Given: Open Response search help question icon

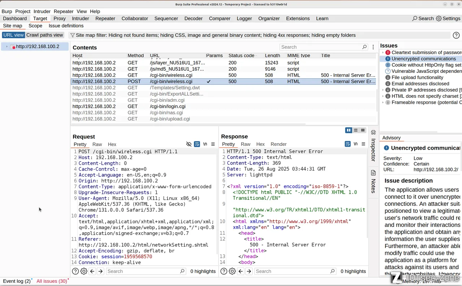Looking at the screenshot, I should (224, 271).
